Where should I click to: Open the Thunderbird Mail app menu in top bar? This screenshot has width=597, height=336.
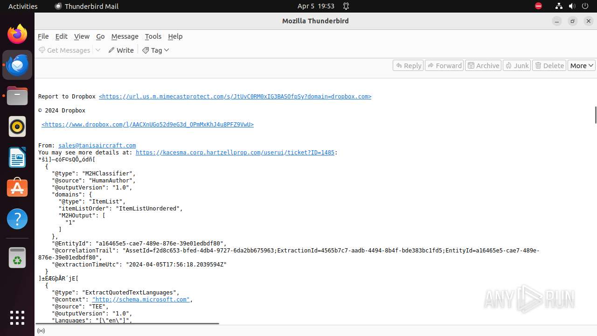pyautogui.click(x=87, y=6)
